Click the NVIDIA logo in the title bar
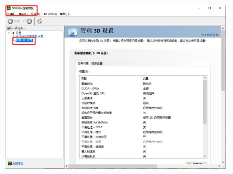Screen dimensions: 233x174 [x=9, y=8]
